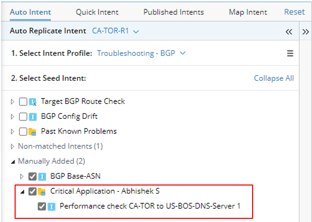The width and height of the screenshot is (312, 222).
Task: Collapse panel using double left chevron icon
Action: pyautogui.click(x=289, y=32)
